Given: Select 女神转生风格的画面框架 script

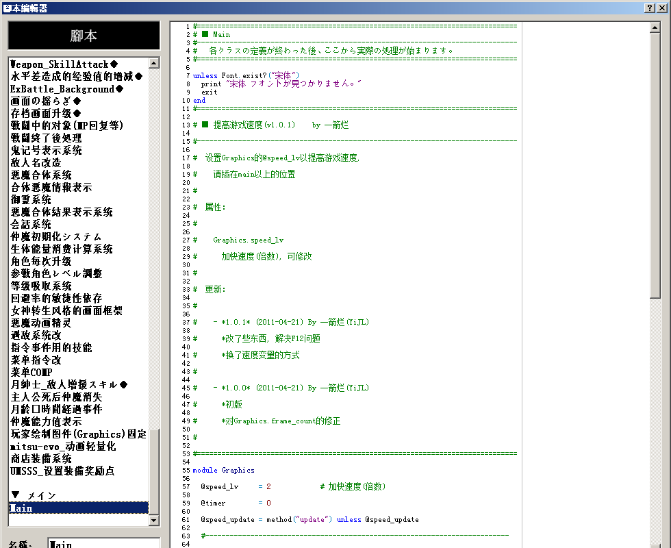Looking at the screenshot, I should pos(79,311).
